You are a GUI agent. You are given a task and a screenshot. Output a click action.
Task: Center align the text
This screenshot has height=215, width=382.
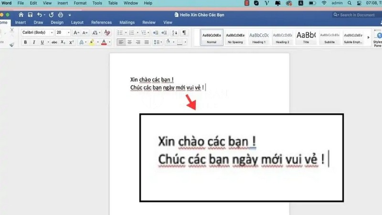tap(129, 42)
